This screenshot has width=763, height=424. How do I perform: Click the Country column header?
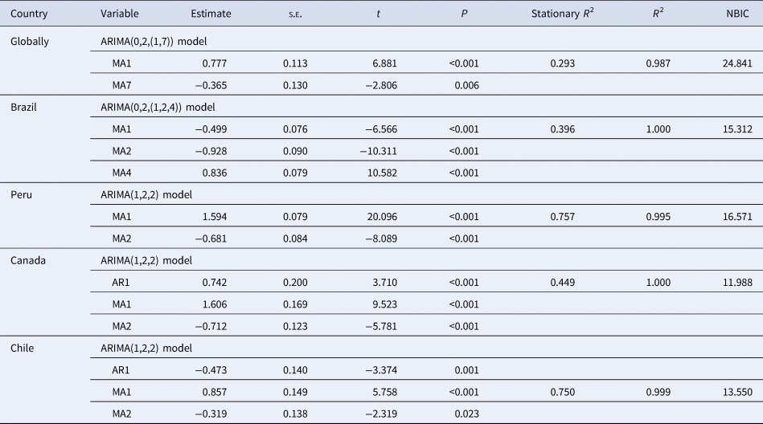coord(29,14)
